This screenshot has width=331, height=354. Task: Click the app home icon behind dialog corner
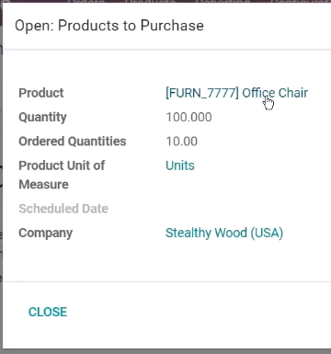[x=6, y=1]
